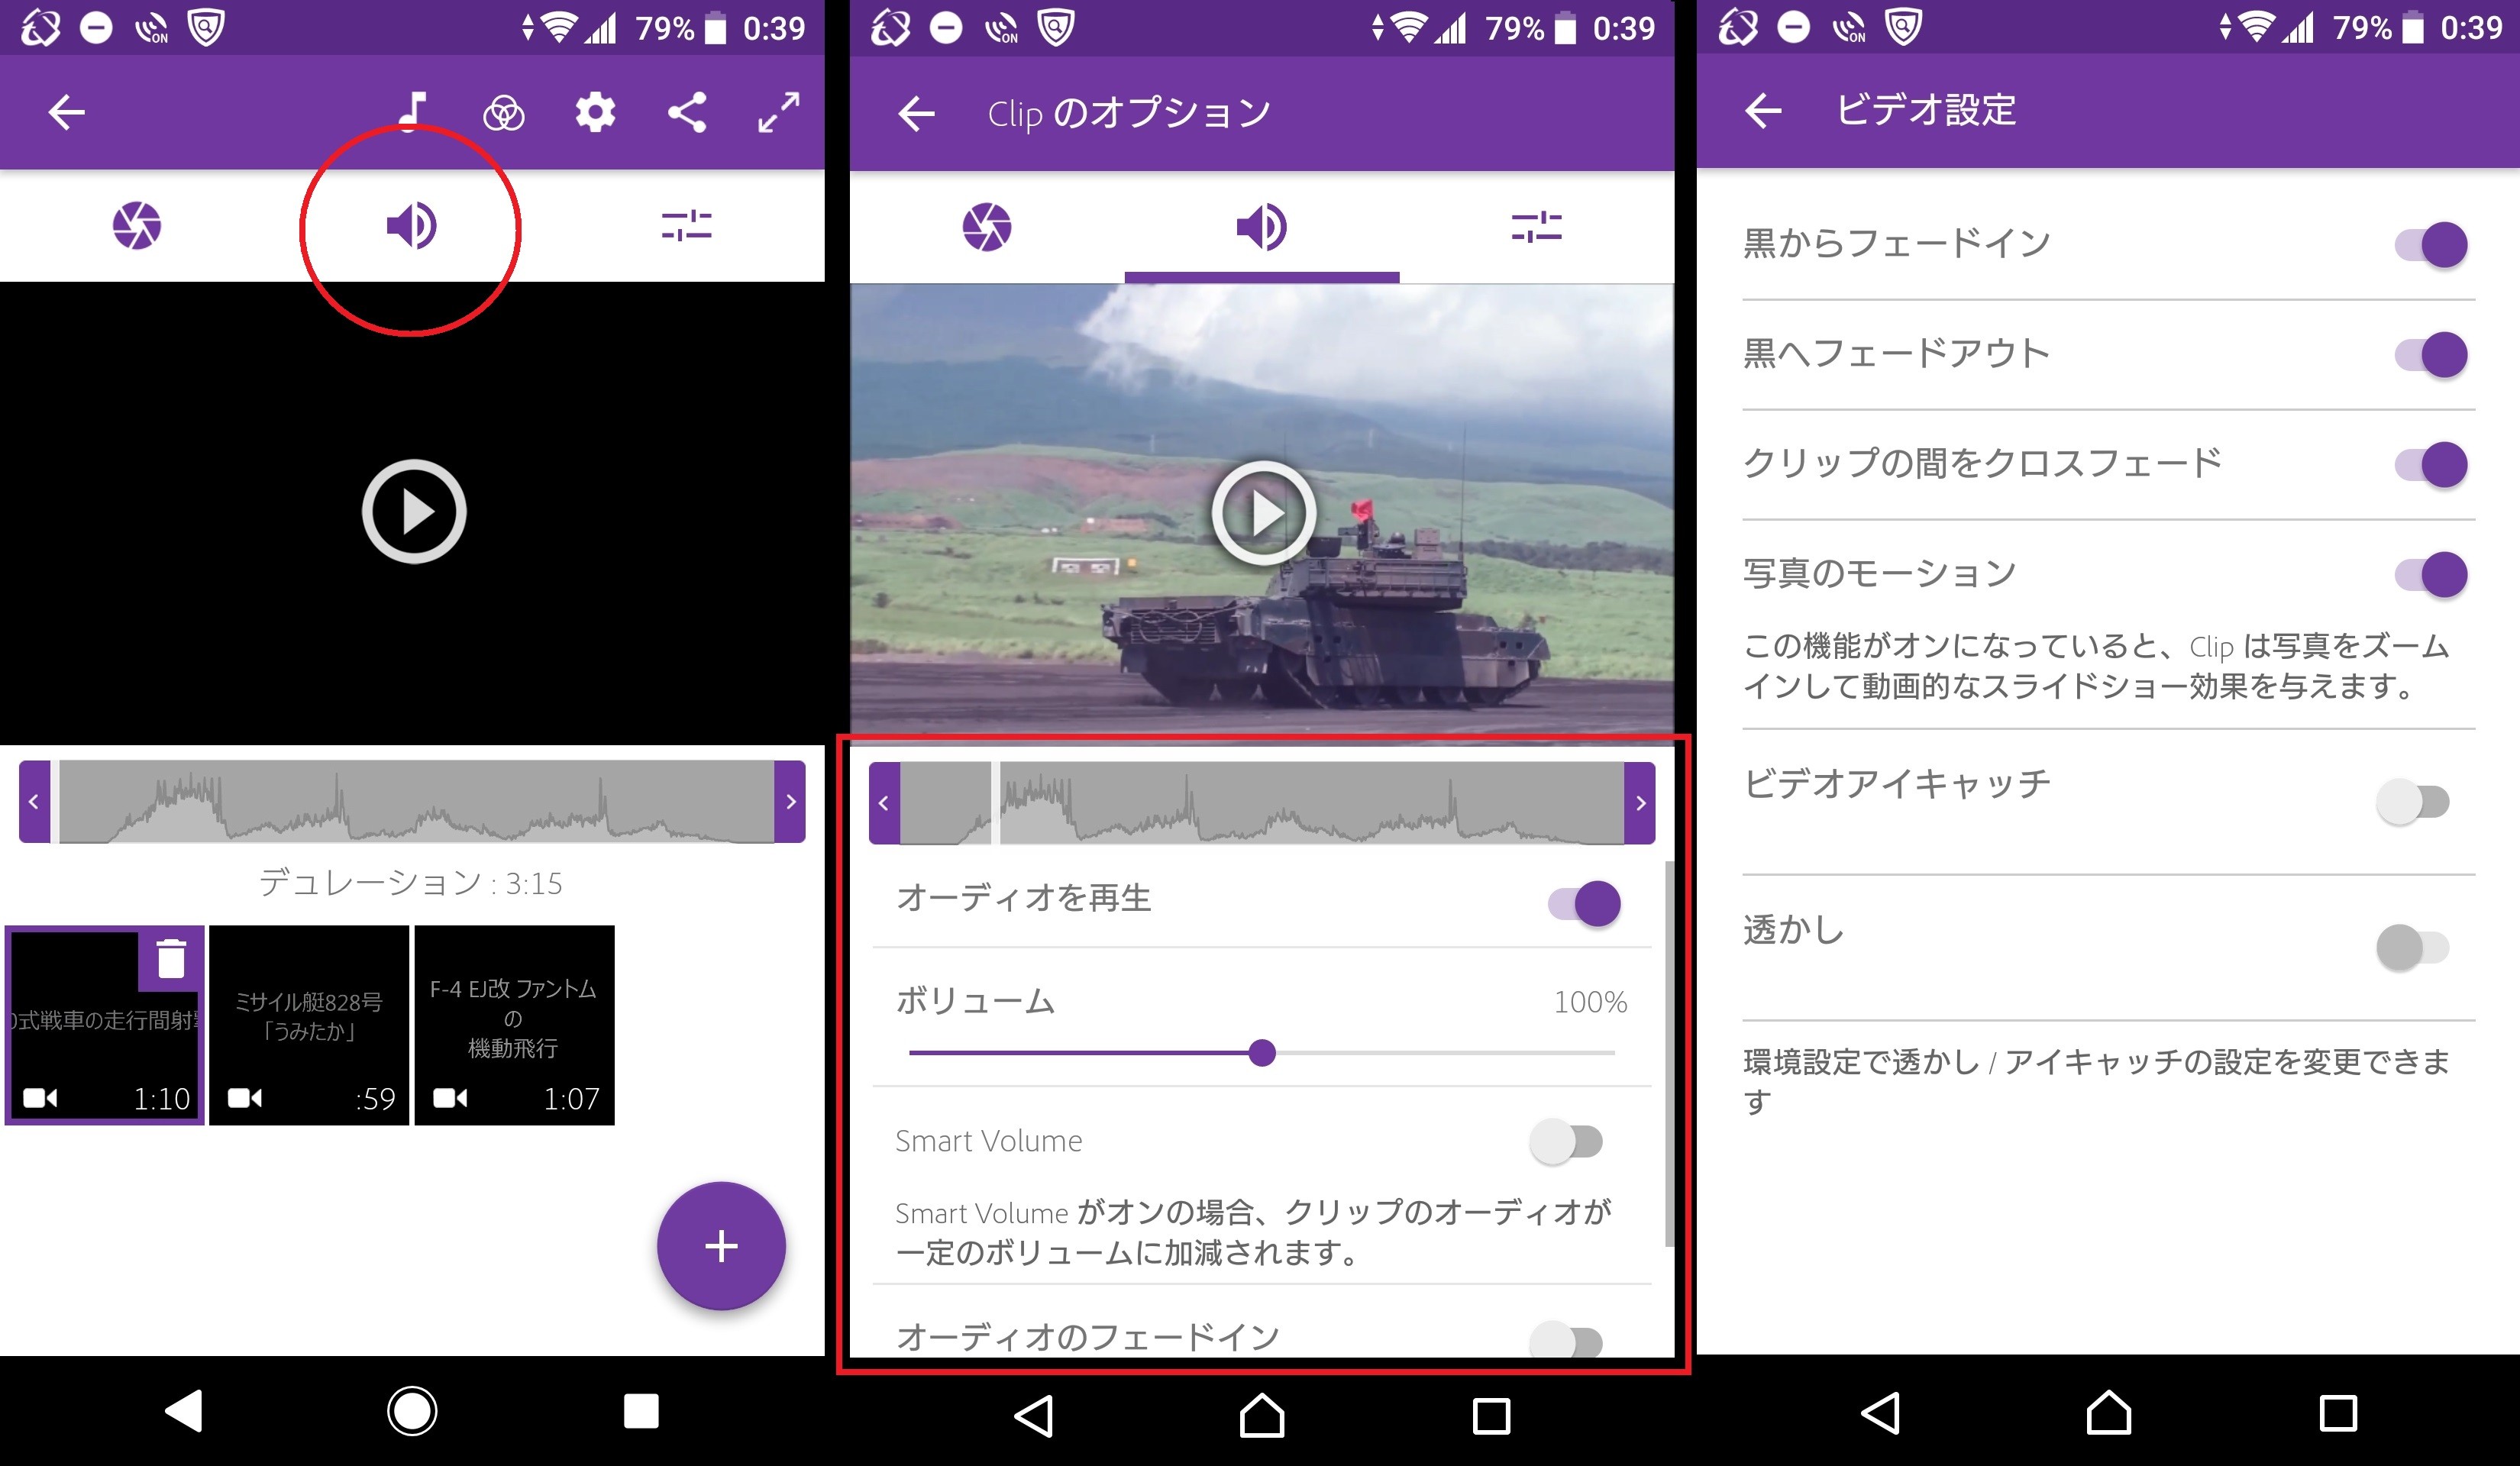The height and width of the screenshot is (1466, 2520).
Task: Click the ボリューム slider handle
Action: click(1262, 1052)
